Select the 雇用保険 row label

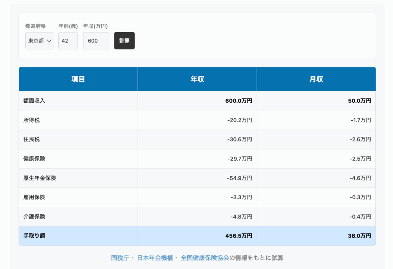(x=34, y=197)
